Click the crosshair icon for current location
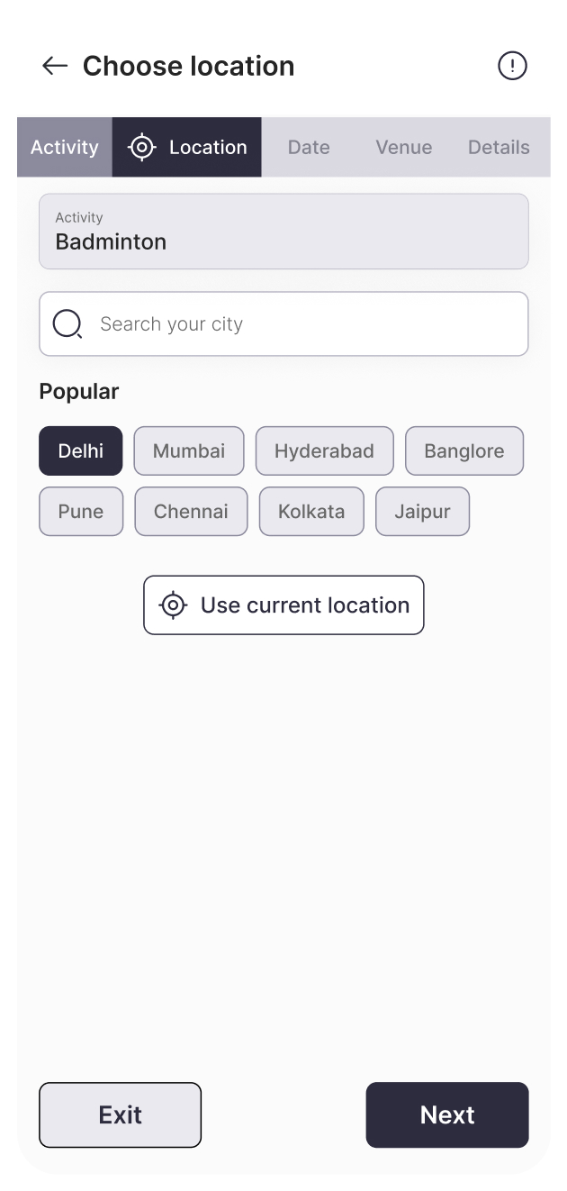Viewport: 567px width, 1191px height. pyautogui.click(x=174, y=605)
